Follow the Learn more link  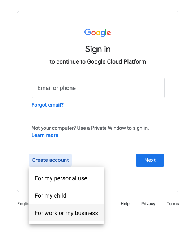click(45, 135)
